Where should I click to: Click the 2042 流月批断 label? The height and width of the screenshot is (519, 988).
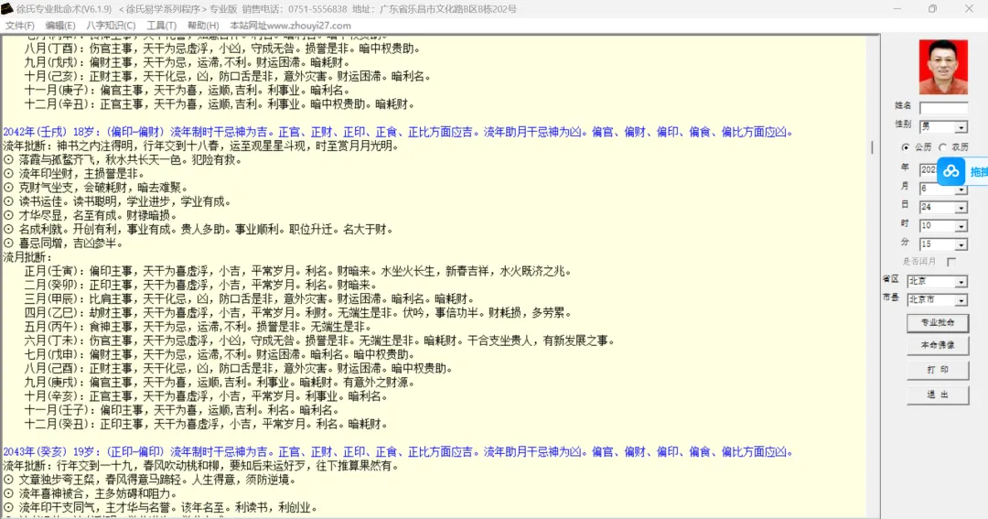(28, 257)
